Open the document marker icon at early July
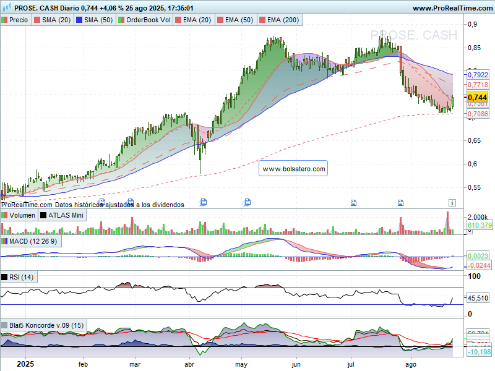The image size is (495, 371). click(x=354, y=202)
